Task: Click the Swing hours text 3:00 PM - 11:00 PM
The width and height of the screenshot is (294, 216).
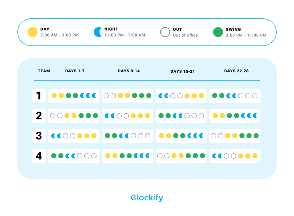Action: pyautogui.click(x=246, y=35)
